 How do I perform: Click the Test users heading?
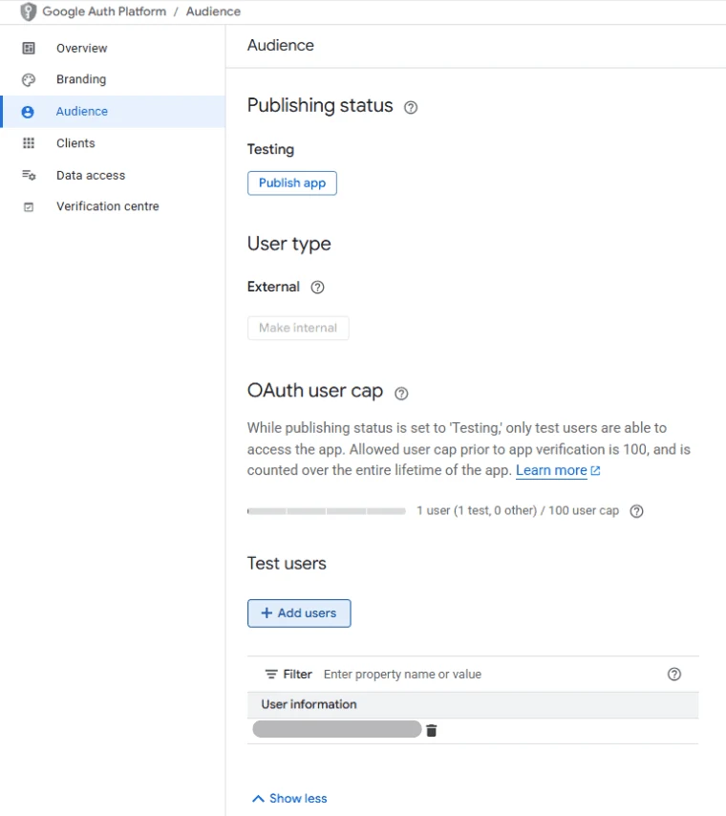click(287, 564)
